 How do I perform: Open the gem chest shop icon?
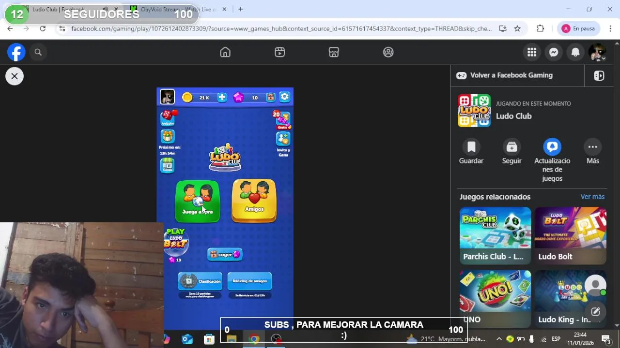[271, 97]
